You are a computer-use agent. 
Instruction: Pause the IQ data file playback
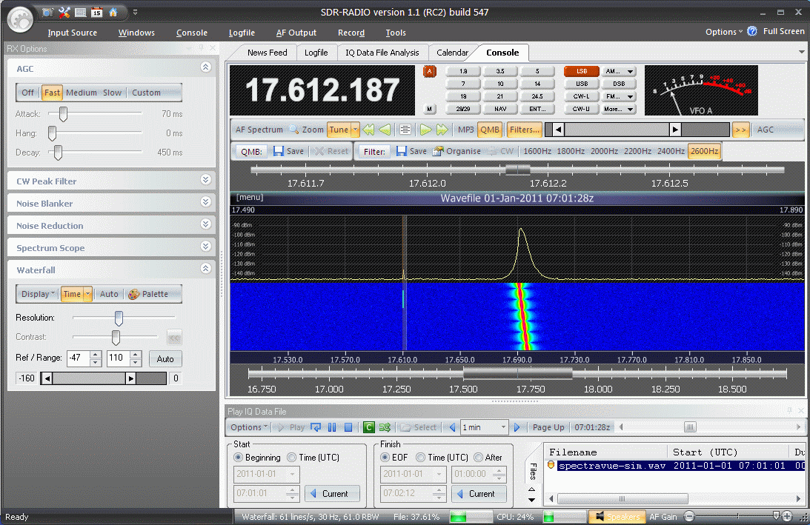[x=332, y=427]
